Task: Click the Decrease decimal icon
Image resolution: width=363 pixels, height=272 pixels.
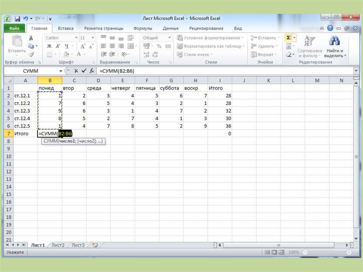Action: pos(155,55)
